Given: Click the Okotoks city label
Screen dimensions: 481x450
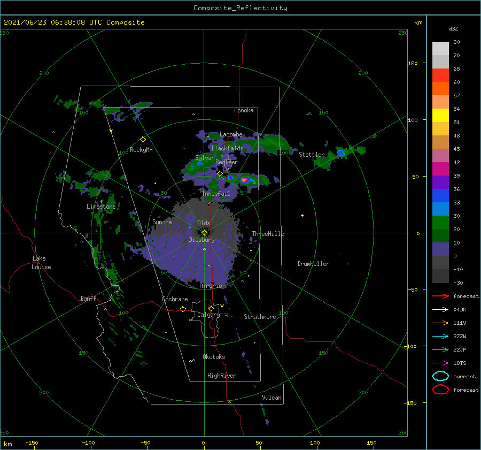Looking at the screenshot, I should click(x=214, y=357).
